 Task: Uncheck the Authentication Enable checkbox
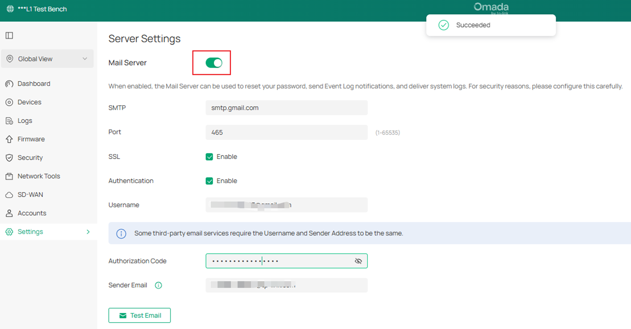(209, 181)
